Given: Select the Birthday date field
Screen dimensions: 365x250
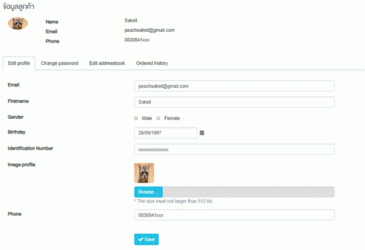Looking at the screenshot, I should tap(166, 133).
